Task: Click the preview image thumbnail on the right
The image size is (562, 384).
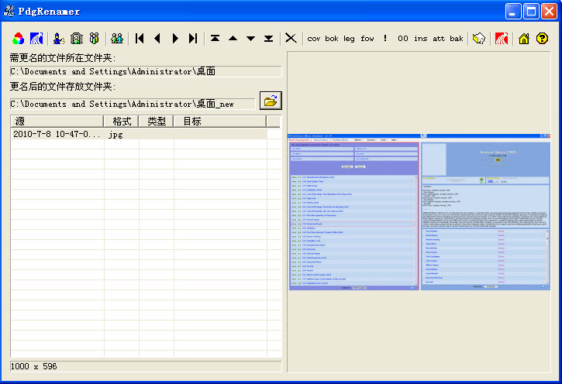Action: 420,211
